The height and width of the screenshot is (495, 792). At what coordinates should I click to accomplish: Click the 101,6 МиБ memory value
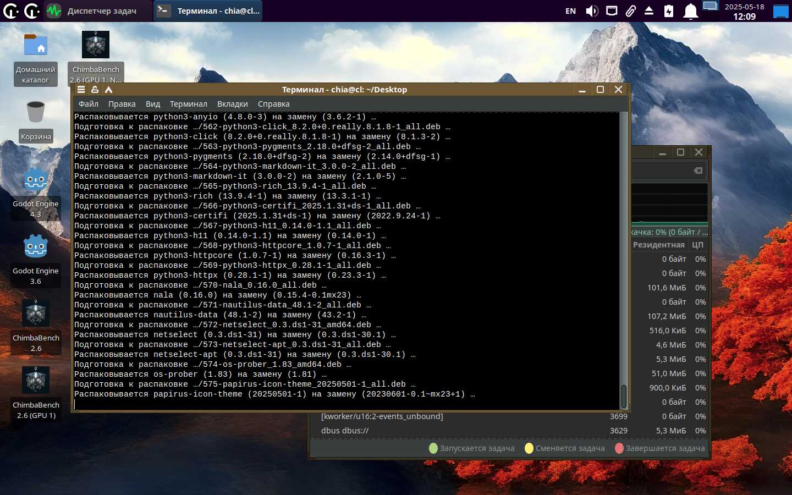(x=667, y=288)
